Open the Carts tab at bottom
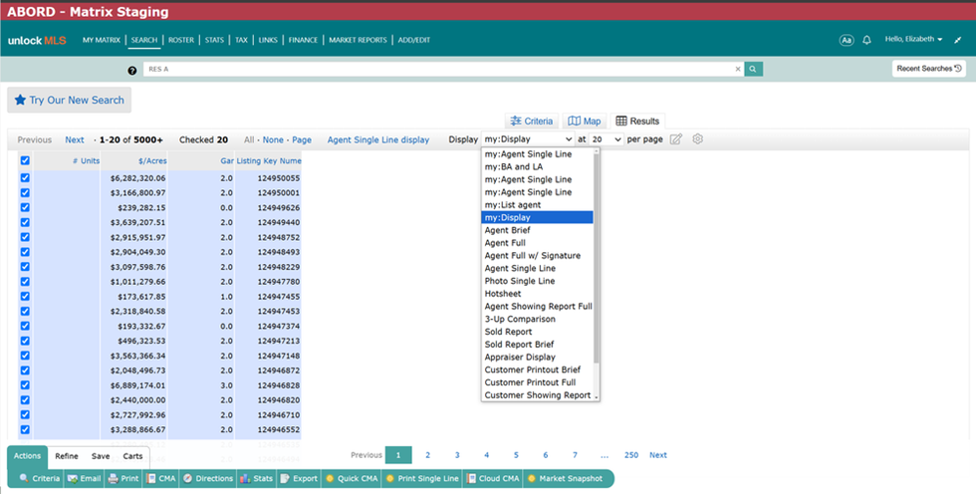The image size is (976, 494). 132,456
